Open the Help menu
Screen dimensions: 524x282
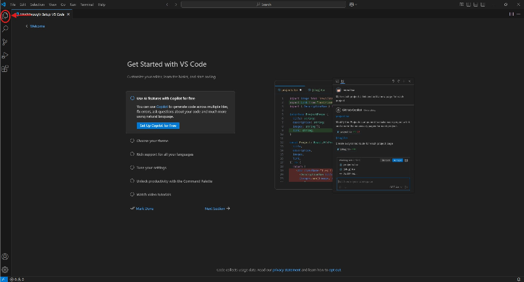(102, 5)
